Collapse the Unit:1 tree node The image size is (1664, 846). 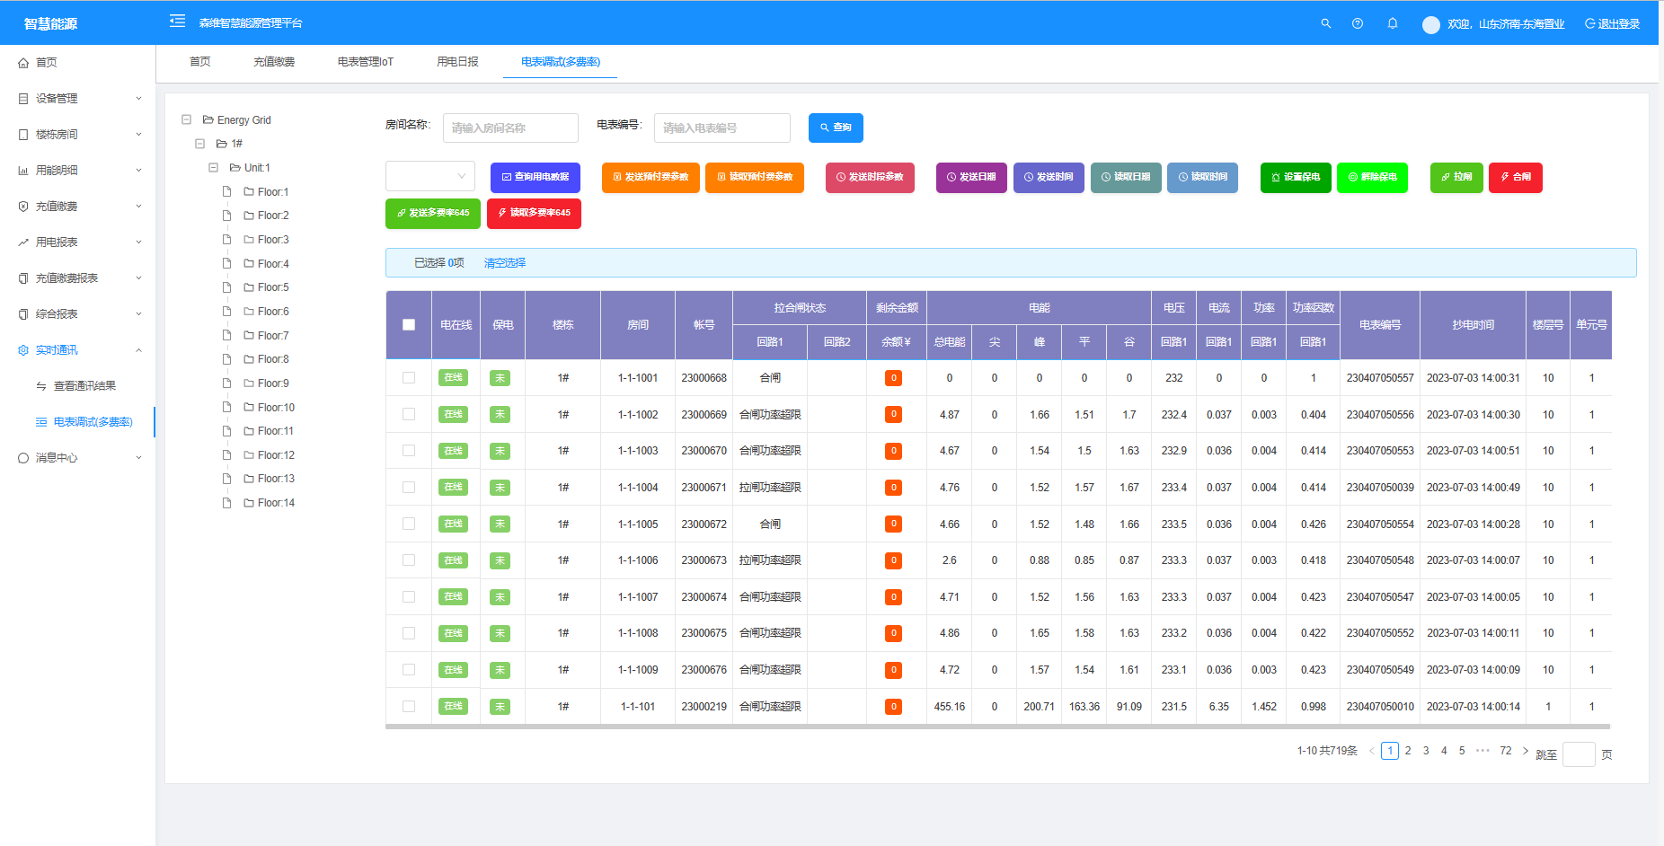click(213, 168)
